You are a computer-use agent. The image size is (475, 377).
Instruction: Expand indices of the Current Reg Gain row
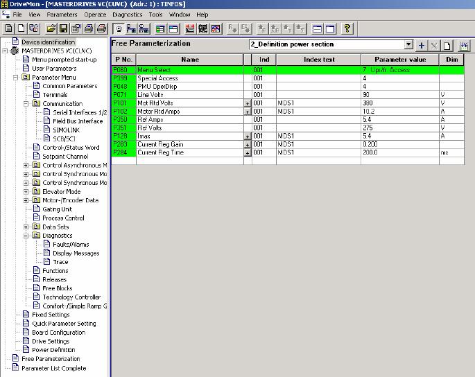(247, 145)
